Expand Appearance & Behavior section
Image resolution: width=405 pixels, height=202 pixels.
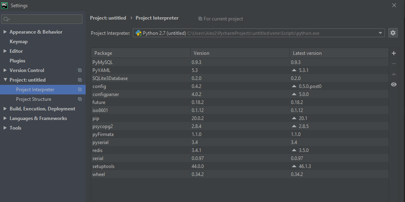(5, 32)
